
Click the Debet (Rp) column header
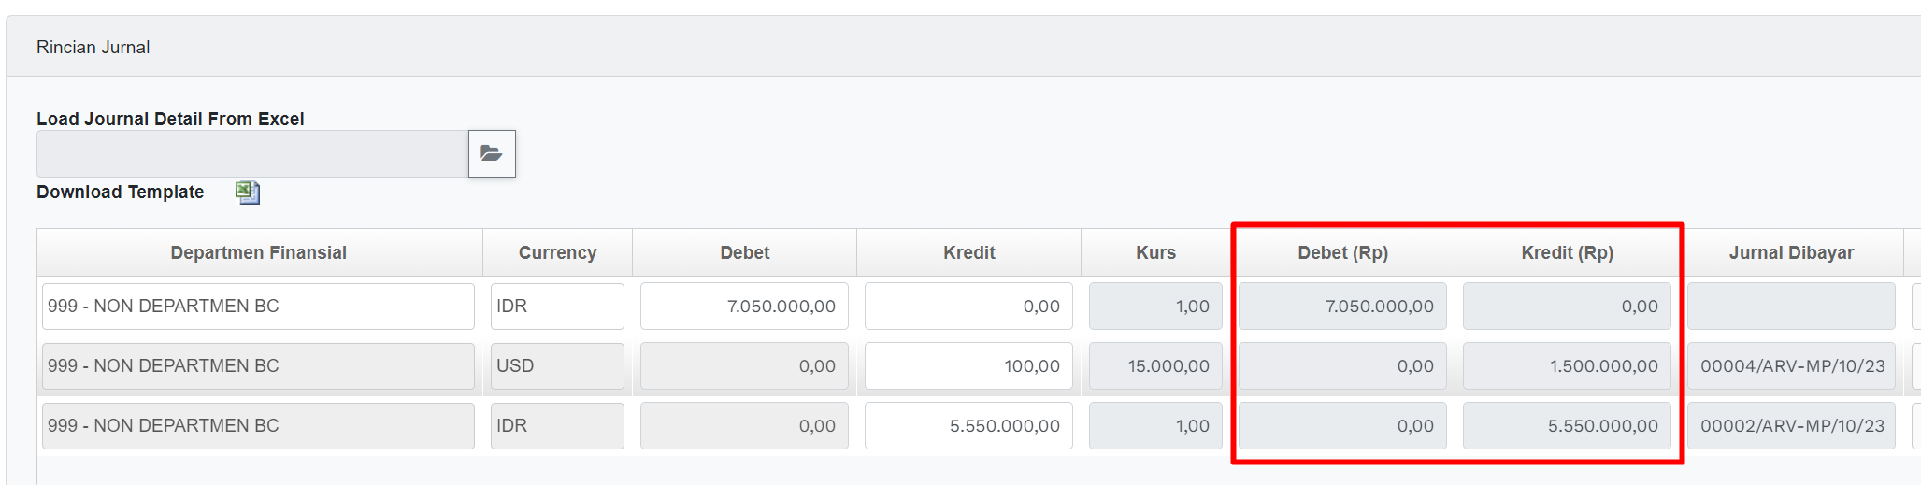pos(1342,252)
